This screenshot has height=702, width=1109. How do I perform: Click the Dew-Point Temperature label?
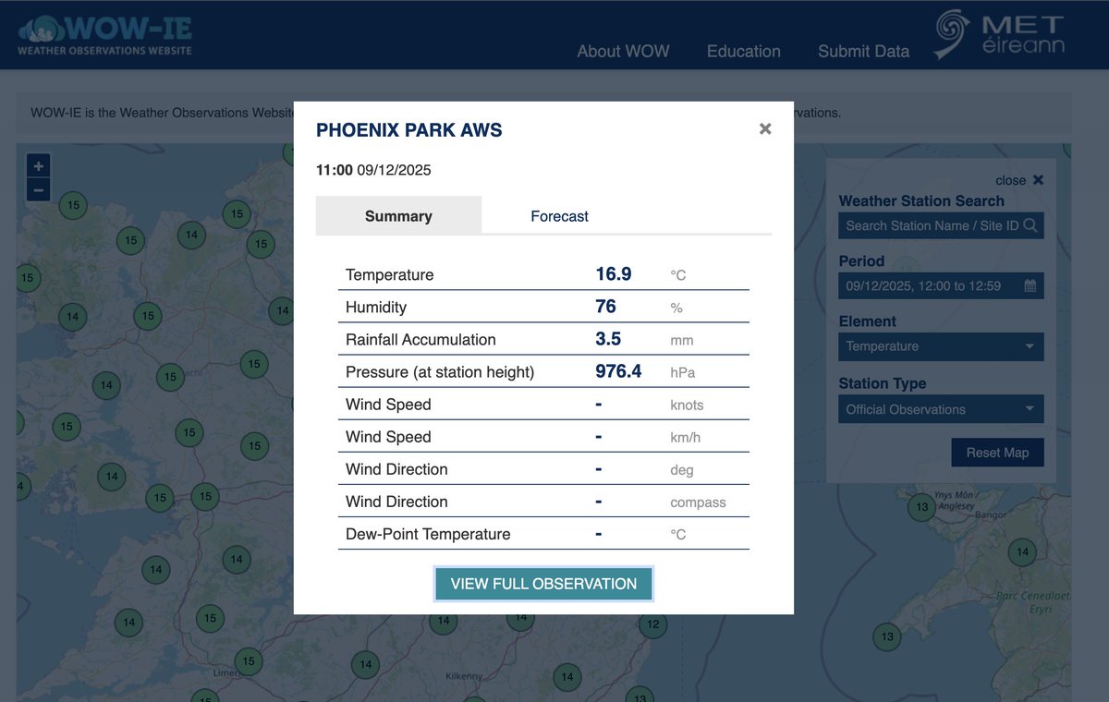(x=428, y=534)
